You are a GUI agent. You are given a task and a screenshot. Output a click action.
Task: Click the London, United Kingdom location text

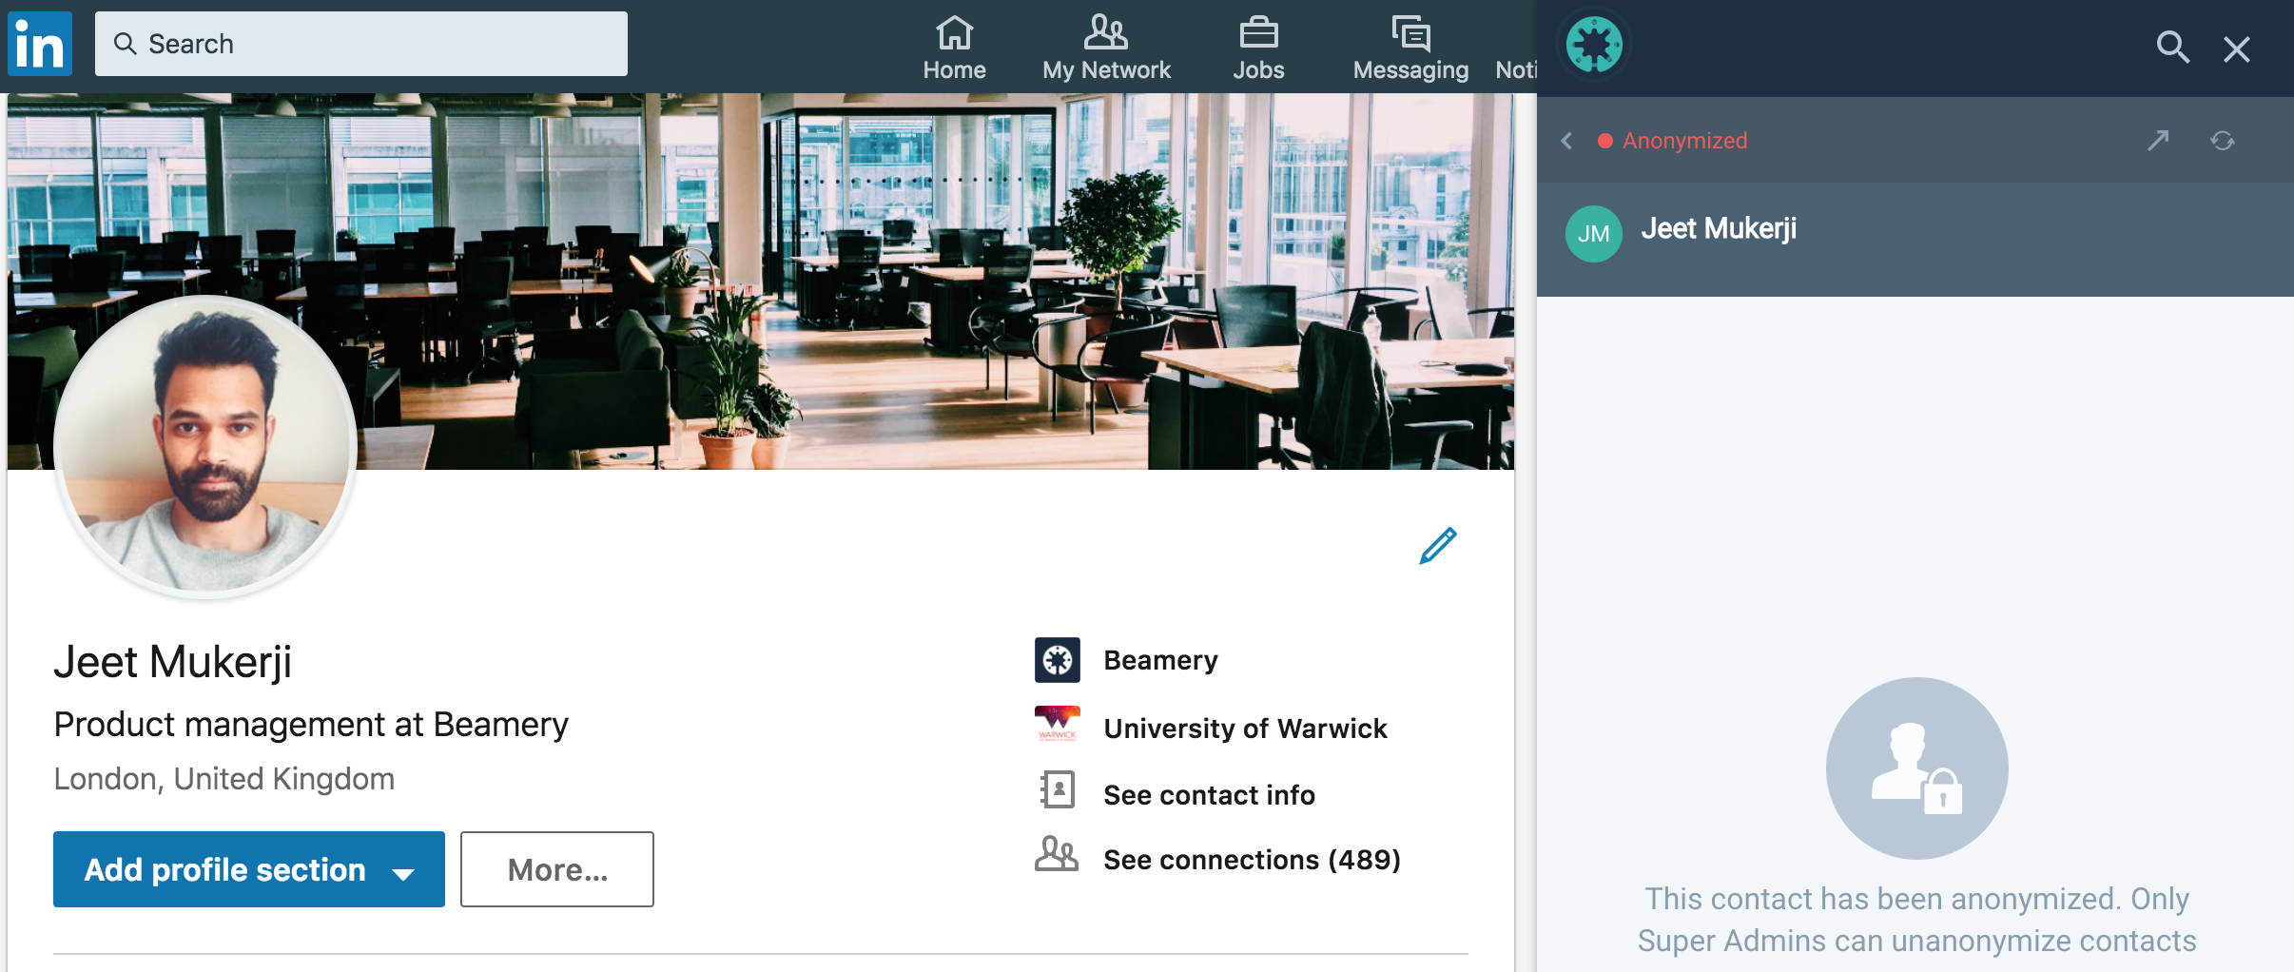pyautogui.click(x=224, y=779)
